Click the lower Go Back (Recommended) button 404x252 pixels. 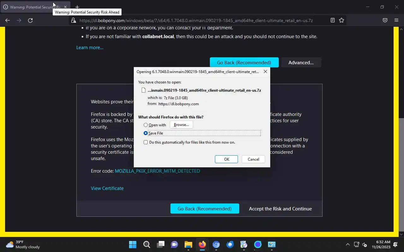(x=205, y=209)
